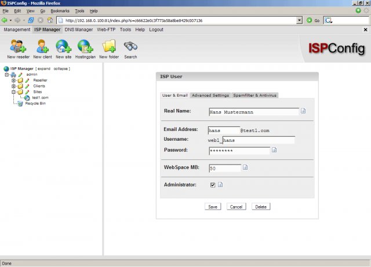Click the collapse link in tree header

tap(60, 69)
